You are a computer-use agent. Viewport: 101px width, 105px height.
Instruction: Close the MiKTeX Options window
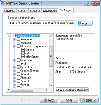tap(96, 3)
